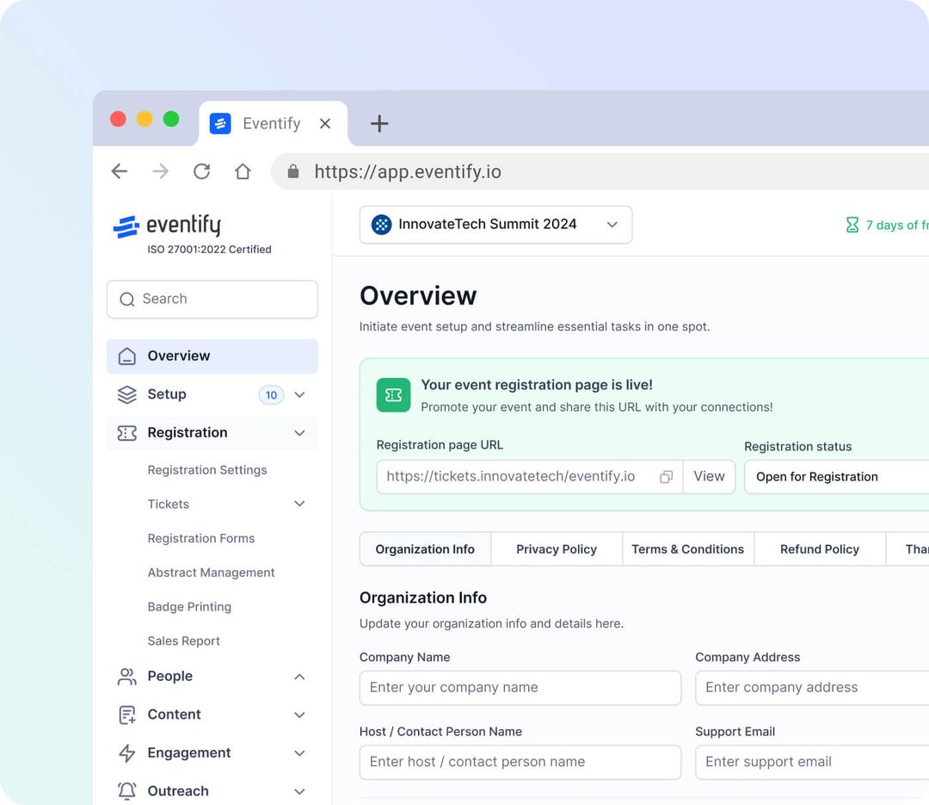929x805 pixels.
Task: Click the Setup layers icon
Action: 126,394
